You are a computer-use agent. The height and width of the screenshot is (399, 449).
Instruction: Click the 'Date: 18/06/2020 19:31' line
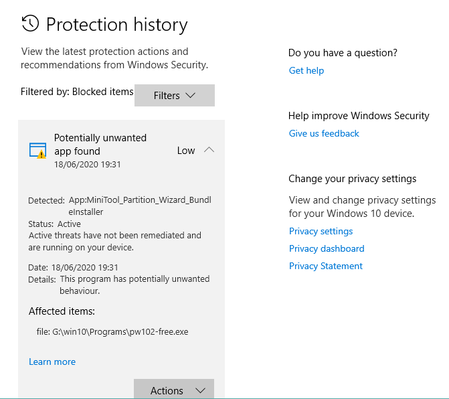point(73,268)
